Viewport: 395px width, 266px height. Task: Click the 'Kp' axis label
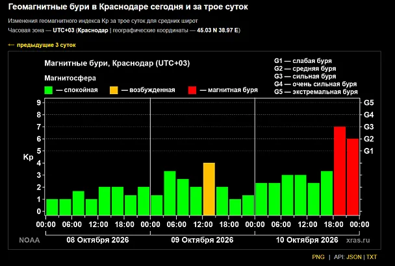pos(28,157)
